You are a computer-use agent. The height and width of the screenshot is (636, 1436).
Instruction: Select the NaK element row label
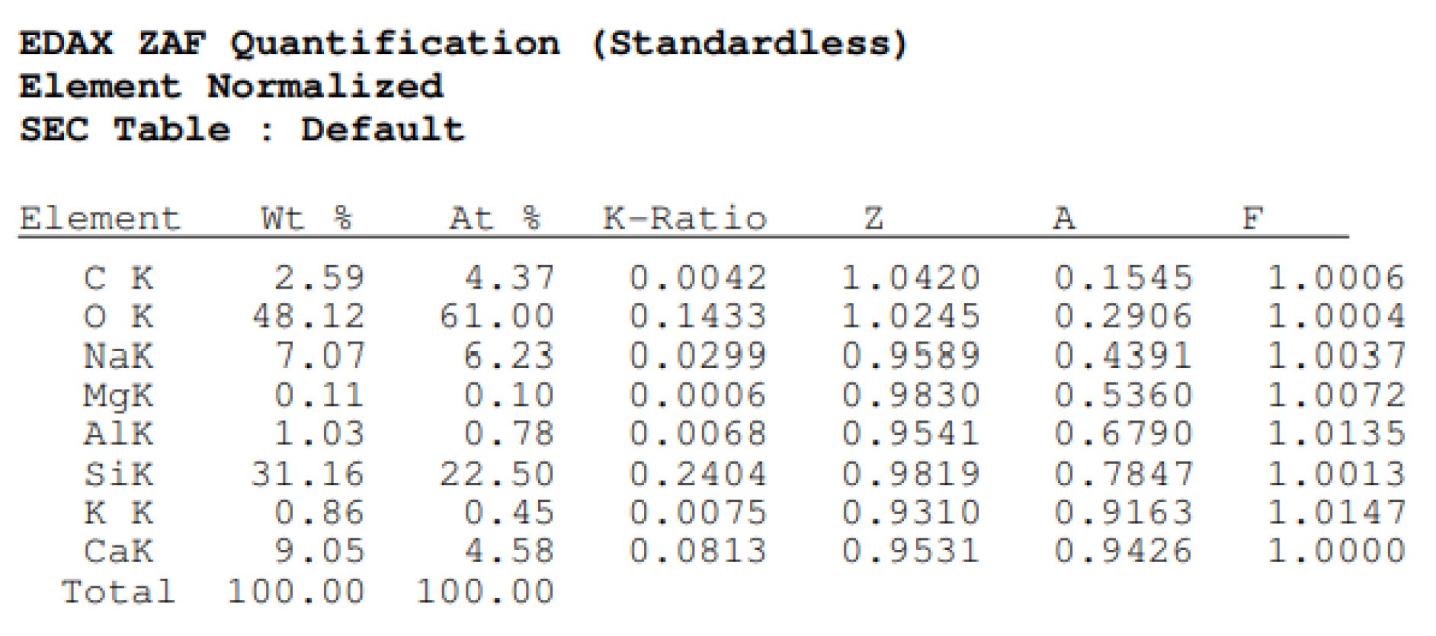coord(118,356)
